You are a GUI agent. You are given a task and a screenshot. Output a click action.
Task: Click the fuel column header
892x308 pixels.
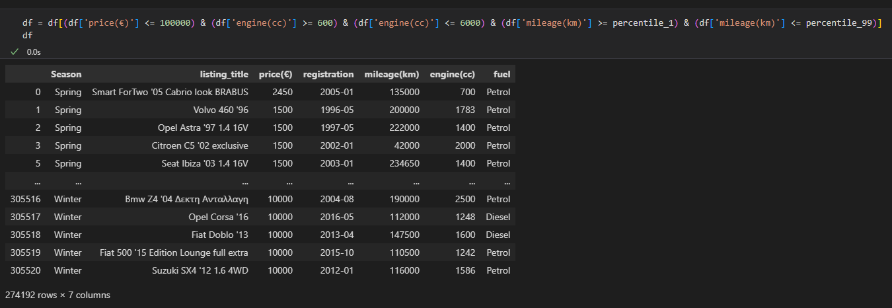click(x=502, y=74)
